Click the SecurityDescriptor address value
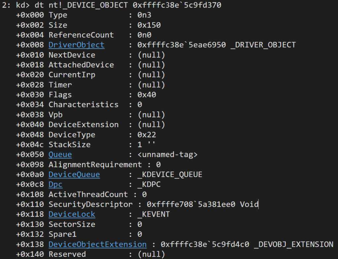 pyautogui.click(x=191, y=204)
